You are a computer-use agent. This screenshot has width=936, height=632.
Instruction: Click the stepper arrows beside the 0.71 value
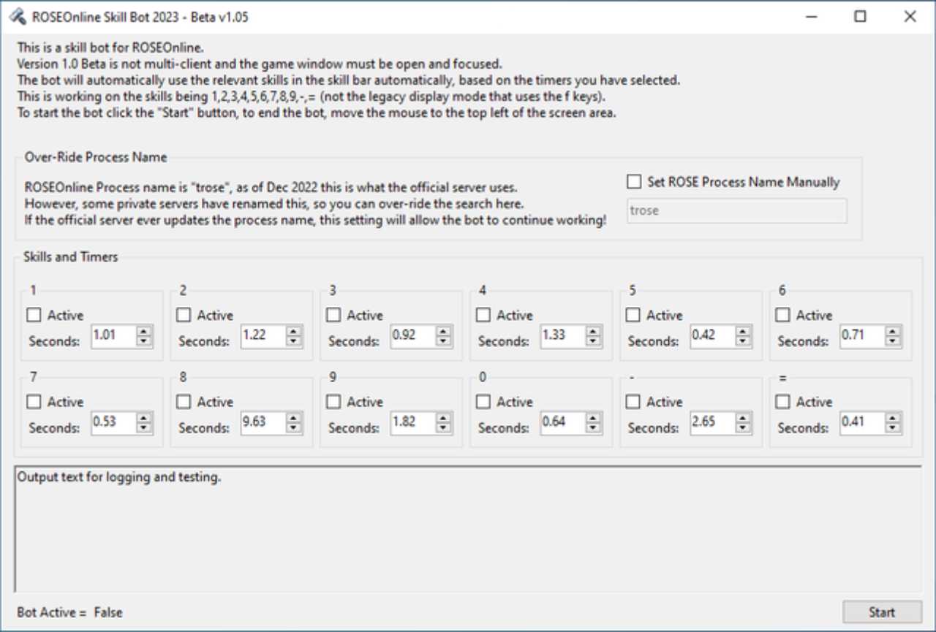click(893, 336)
